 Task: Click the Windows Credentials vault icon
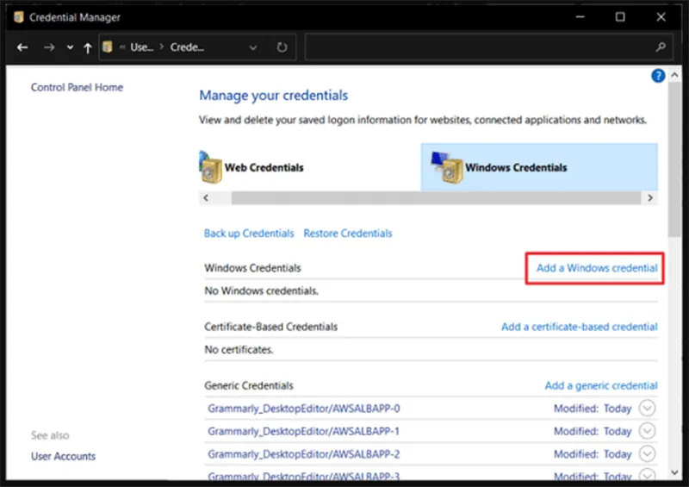pos(447,167)
